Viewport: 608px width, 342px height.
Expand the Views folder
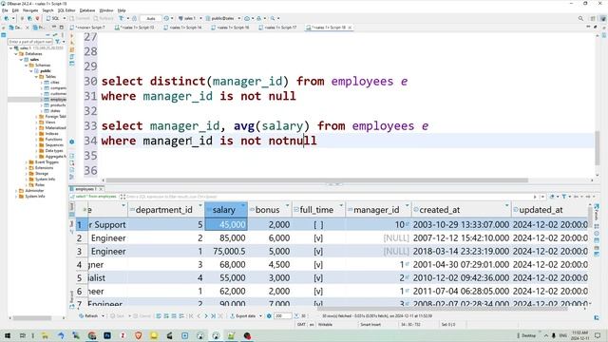tap(36, 123)
